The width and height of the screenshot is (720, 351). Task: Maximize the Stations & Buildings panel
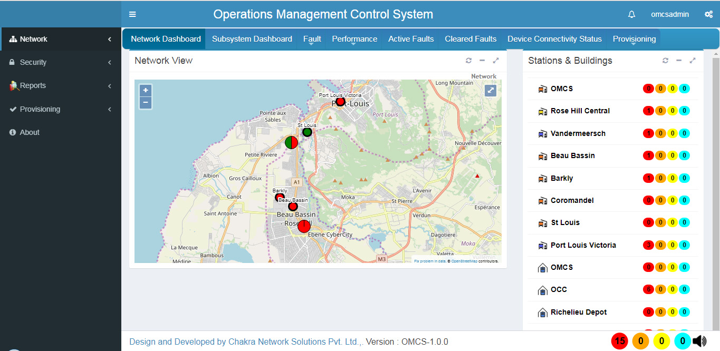(693, 61)
